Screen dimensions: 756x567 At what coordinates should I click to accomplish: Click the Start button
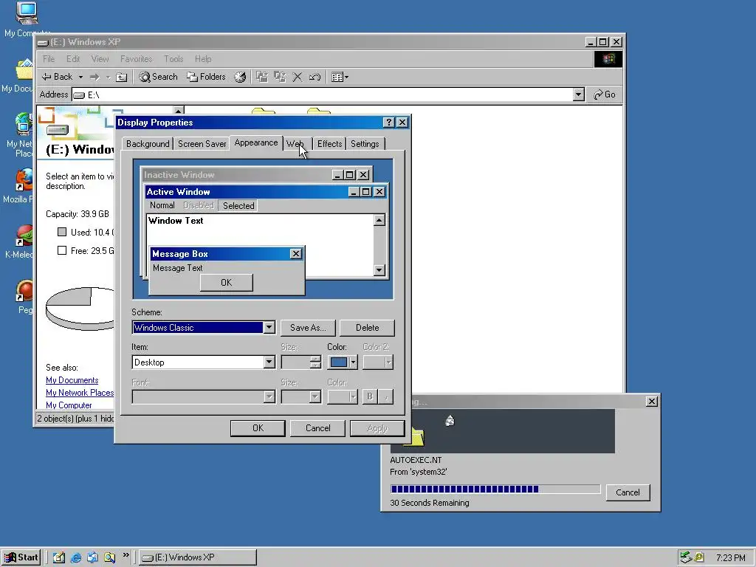coord(21,557)
